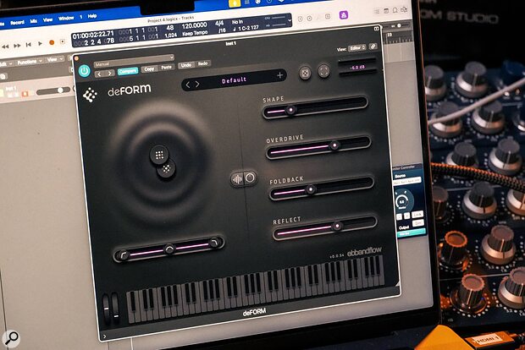Open the List Editors panel icon
Viewport: 525px width, 350px height.
tap(377, 12)
